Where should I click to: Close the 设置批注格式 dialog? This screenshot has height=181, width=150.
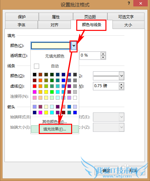[141, 3]
